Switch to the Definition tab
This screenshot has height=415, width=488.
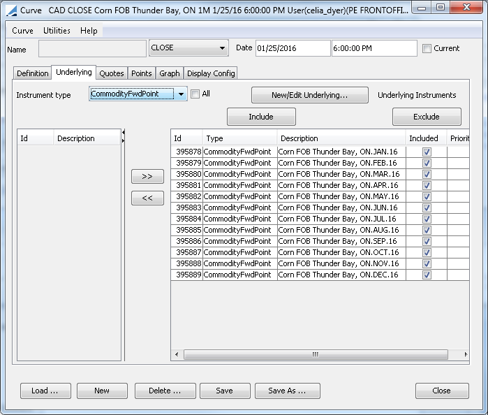(32, 73)
